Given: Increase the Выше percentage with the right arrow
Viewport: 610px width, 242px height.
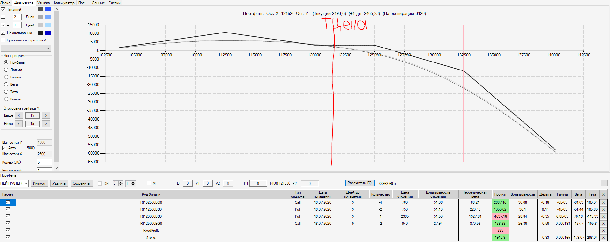Looking at the screenshot, I should point(46,115).
